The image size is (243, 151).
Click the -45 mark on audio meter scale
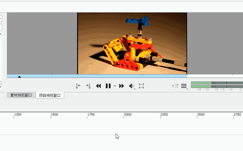click(199, 89)
